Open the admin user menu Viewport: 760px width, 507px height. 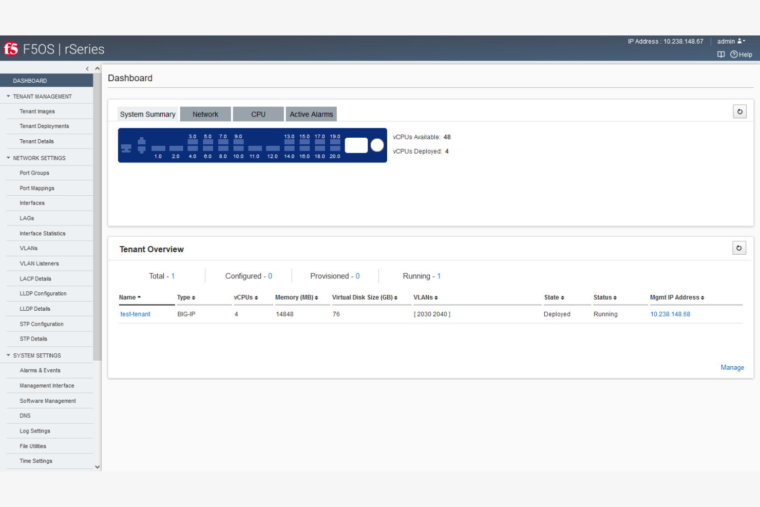tap(731, 42)
